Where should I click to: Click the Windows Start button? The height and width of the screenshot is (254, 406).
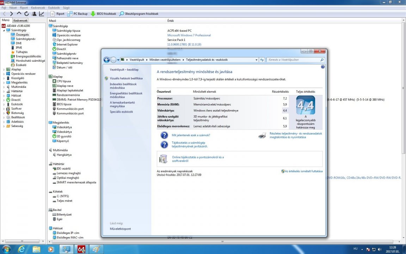tap(6, 249)
